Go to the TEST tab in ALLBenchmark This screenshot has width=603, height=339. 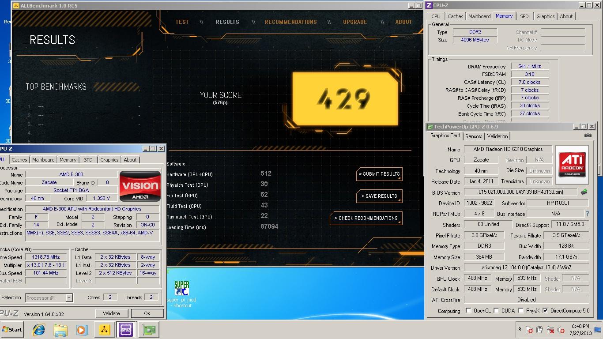182,22
